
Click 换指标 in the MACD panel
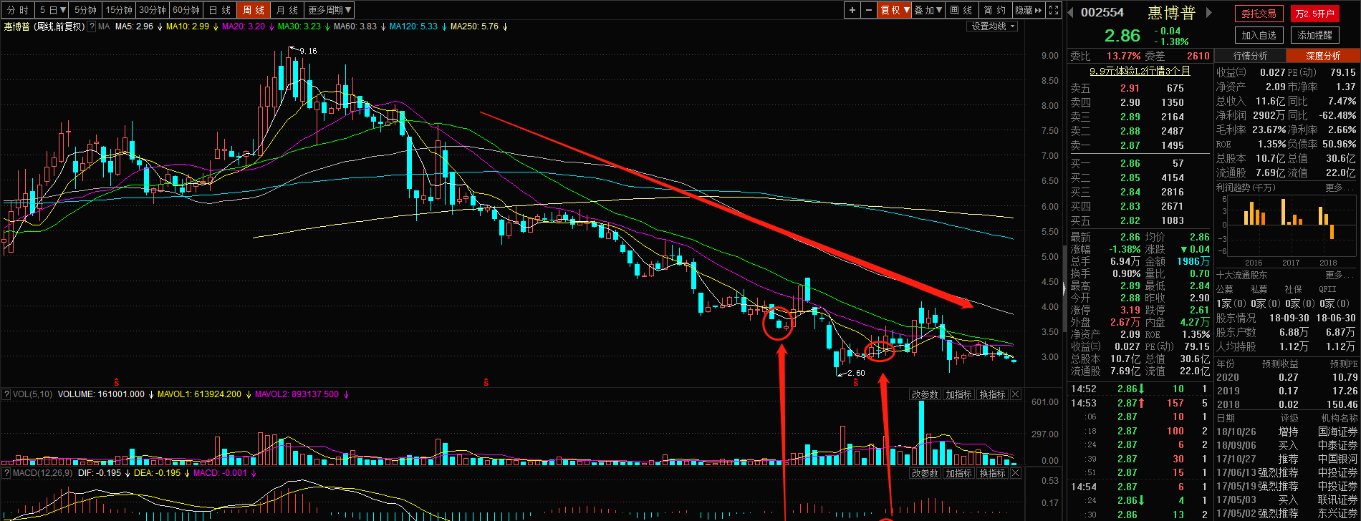[992, 473]
